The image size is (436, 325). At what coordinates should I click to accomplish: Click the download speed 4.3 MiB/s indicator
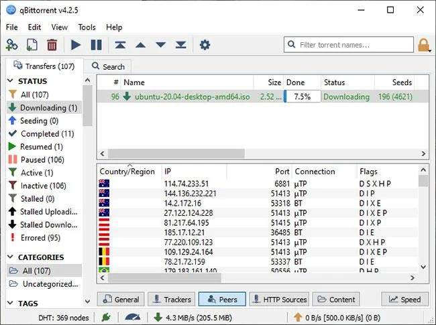[x=194, y=318]
